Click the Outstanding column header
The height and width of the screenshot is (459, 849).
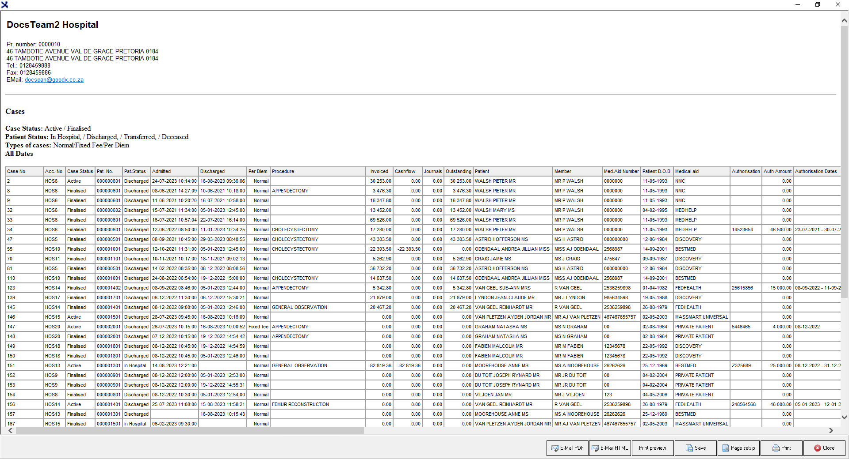tap(458, 171)
